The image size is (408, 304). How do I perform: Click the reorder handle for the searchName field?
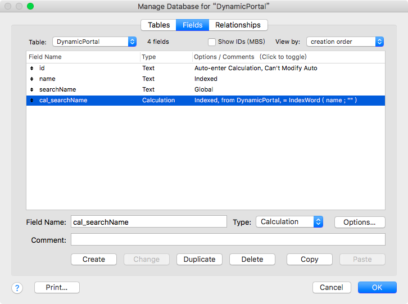31,89
